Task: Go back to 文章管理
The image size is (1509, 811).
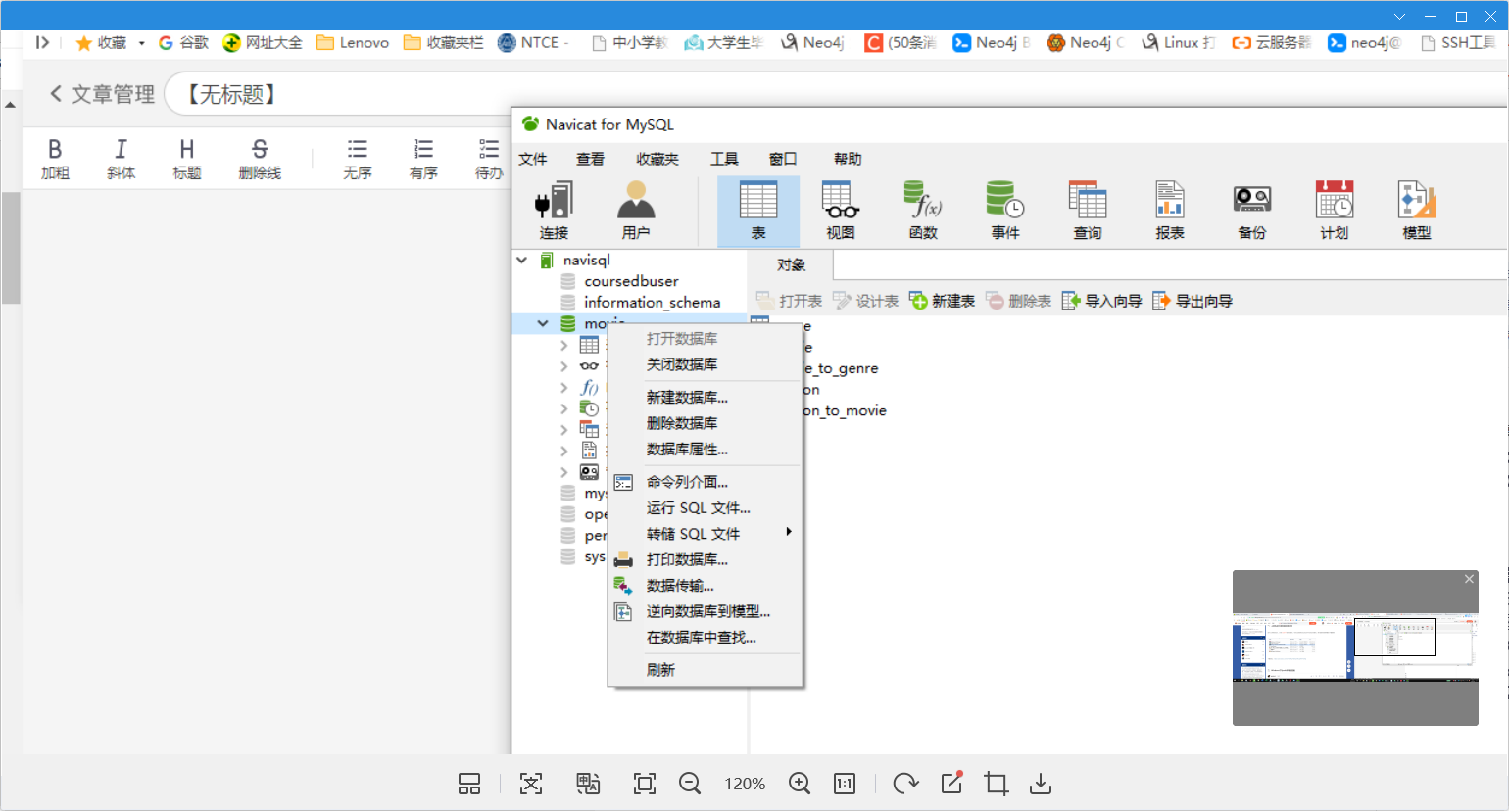Action: (x=102, y=94)
